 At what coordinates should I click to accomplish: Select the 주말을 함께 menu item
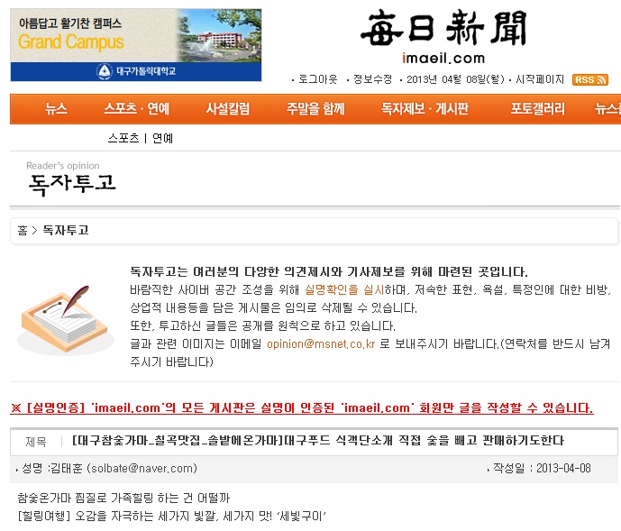[315, 109]
